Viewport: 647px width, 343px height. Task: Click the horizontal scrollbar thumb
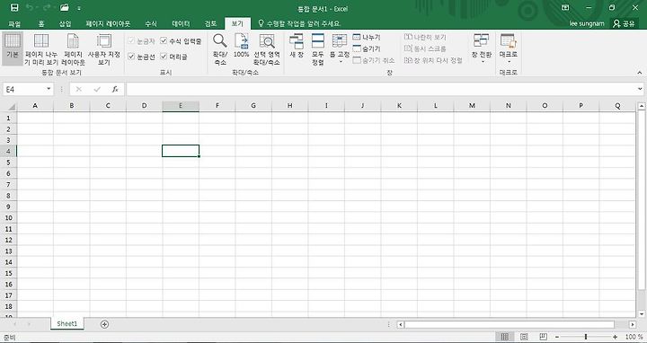(x=510, y=325)
